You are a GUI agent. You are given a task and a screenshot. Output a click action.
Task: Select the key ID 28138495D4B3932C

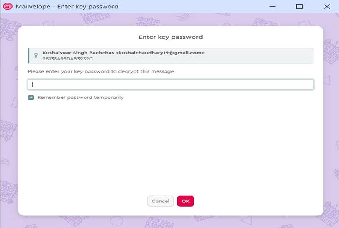pos(68,59)
